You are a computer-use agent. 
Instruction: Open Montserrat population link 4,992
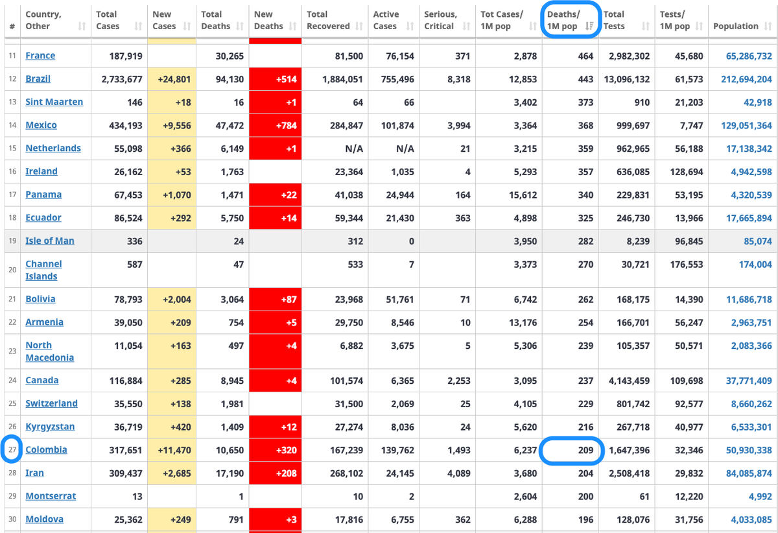tap(760, 496)
